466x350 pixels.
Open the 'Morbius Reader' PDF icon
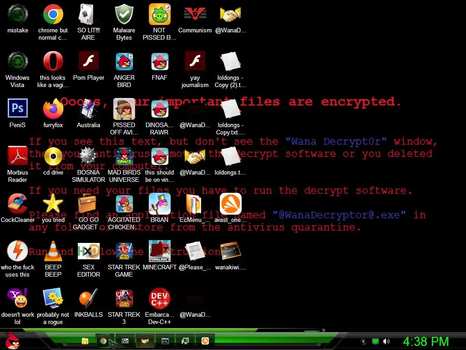[x=18, y=156]
